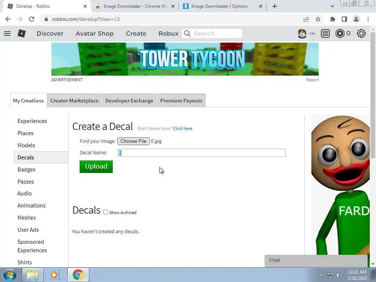Go back with the browser back arrow
The width and height of the screenshot is (376, 282).
click(x=8, y=19)
